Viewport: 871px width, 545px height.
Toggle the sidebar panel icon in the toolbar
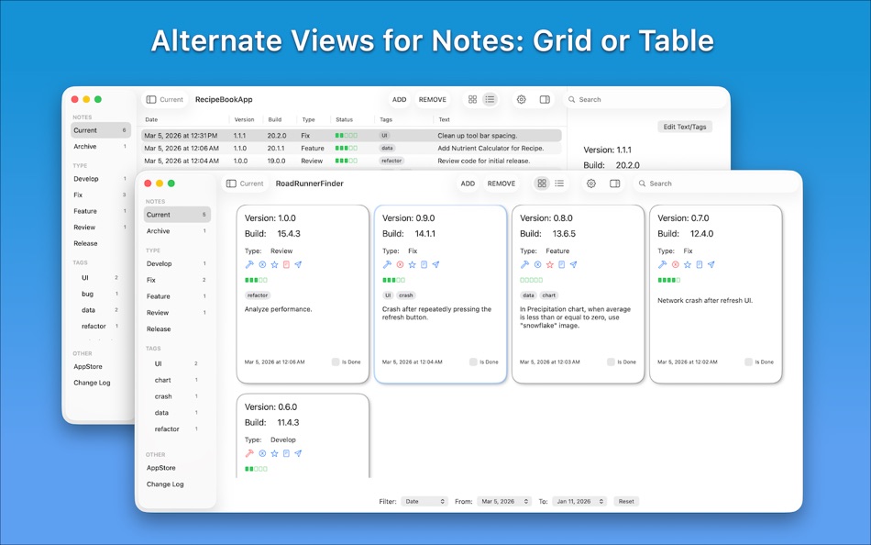(x=615, y=183)
